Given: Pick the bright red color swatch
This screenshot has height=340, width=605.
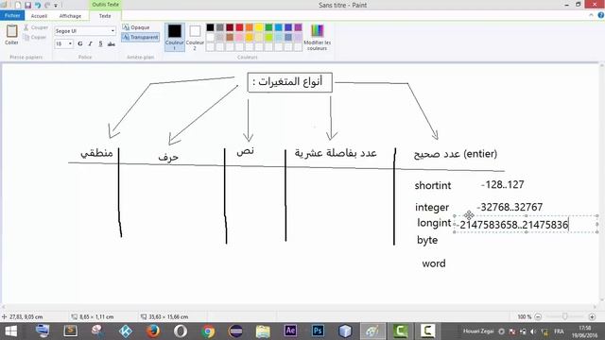Looking at the screenshot, I should (239, 27).
